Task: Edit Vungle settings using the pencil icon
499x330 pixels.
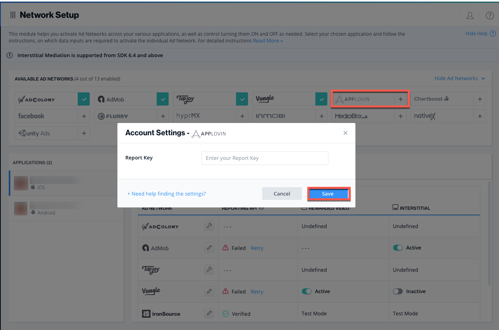Action: click(209, 291)
